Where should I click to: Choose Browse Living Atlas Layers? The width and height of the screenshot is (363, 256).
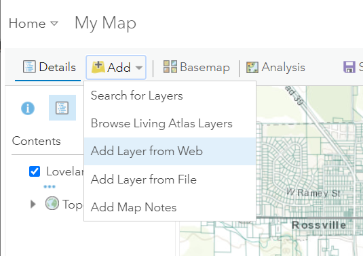pyautogui.click(x=170, y=123)
